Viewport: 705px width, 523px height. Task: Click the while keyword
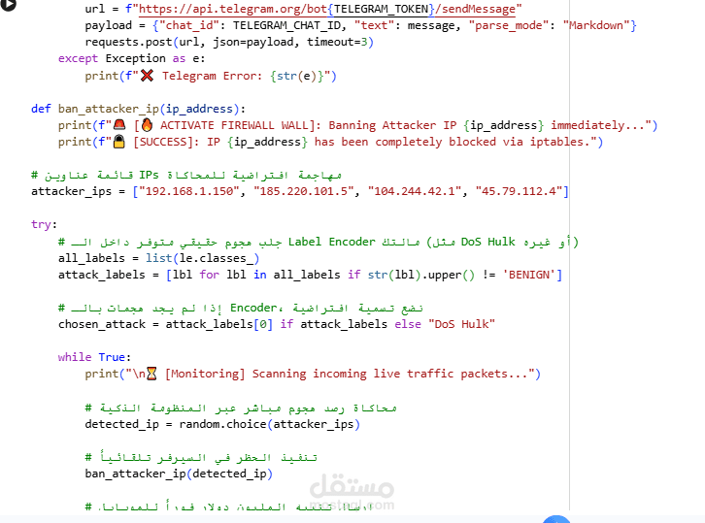pyautogui.click(x=75, y=357)
